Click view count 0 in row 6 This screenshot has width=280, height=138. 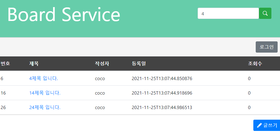[x=249, y=79]
